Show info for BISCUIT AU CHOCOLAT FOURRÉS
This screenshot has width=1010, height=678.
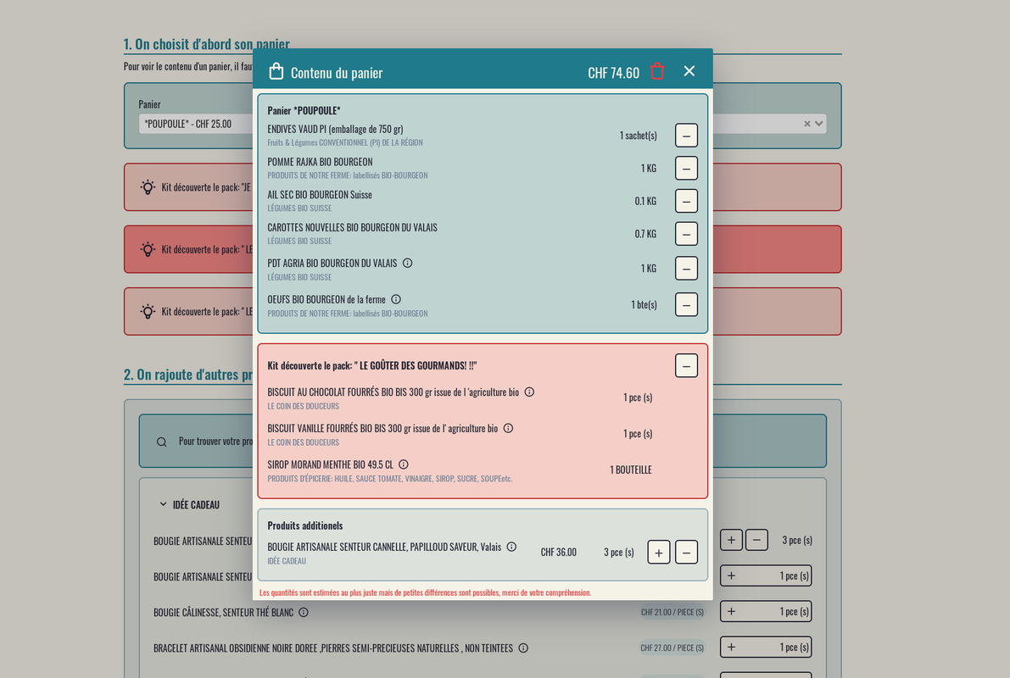529,392
